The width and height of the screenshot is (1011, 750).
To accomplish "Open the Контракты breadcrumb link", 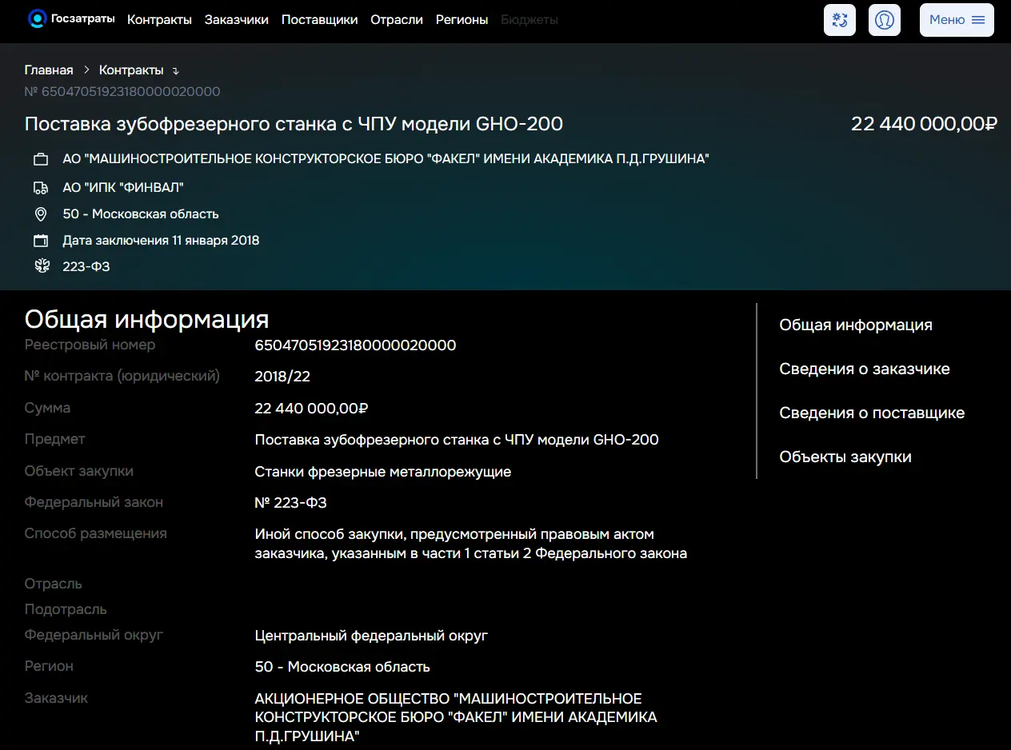I will click(x=131, y=70).
